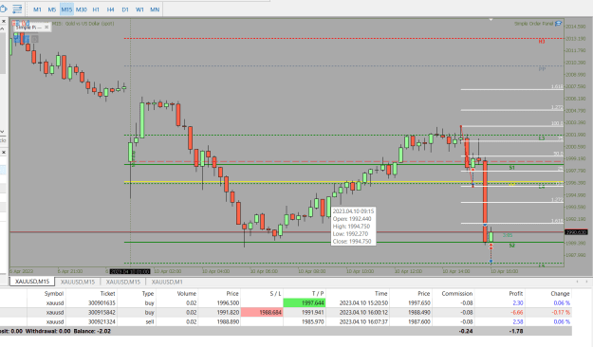593x347 pixels.
Task: Click the Balance: -2.02 summary text
Action: click(92, 331)
